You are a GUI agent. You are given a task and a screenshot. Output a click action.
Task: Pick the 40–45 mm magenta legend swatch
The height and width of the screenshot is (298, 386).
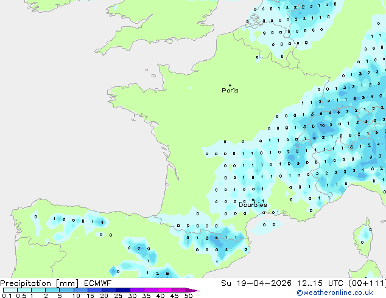coord(165,290)
